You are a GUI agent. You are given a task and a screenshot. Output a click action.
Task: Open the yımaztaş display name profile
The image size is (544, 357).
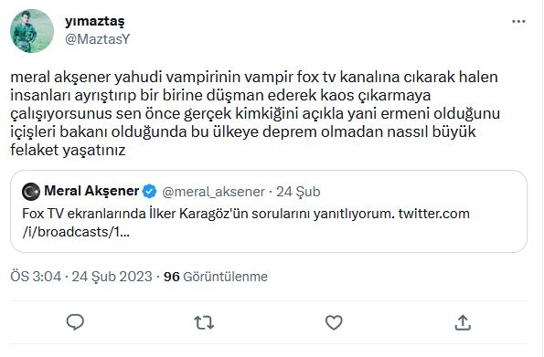pyautogui.click(x=95, y=22)
